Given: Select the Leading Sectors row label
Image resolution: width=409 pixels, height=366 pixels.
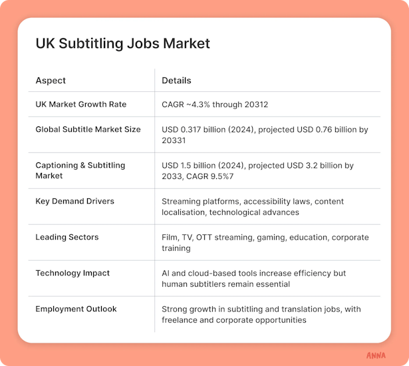Looking at the screenshot, I should (x=67, y=237).
